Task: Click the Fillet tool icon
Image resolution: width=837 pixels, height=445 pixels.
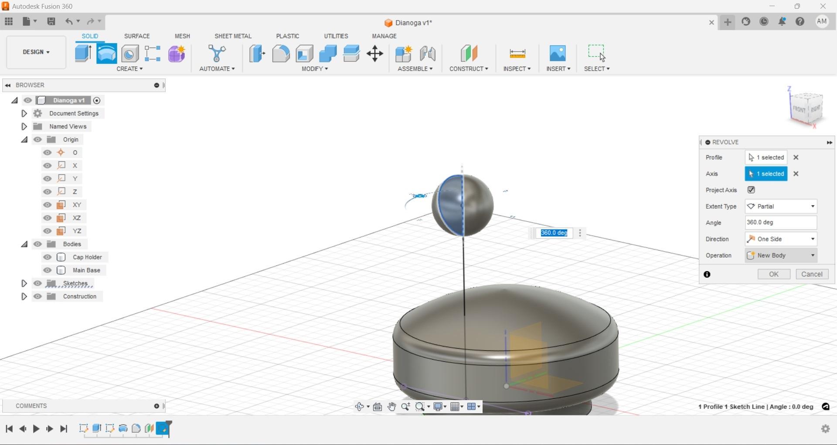Action: (281, 54)
